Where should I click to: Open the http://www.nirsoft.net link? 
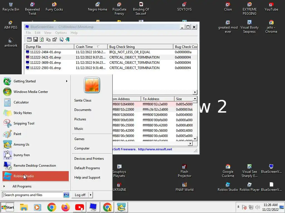(x=155, y=149)
